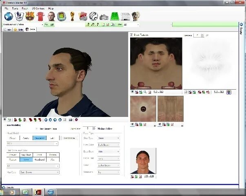Click the first blue rotate-view icon
The width and height of the screenshot is (246, 196).
click(x=46, y=120)
